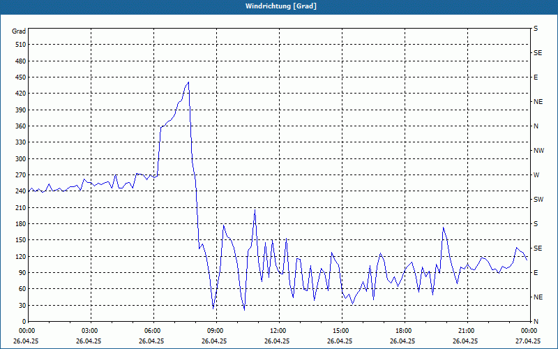Click the 120 degree axis label
The width and height of the screenshot is (558, 349).
[x=20, y=256]
